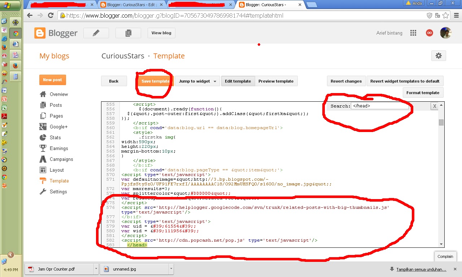Screen dimensions: 462x277
Task: Click the Arief bintang account name
Action: 389,33
